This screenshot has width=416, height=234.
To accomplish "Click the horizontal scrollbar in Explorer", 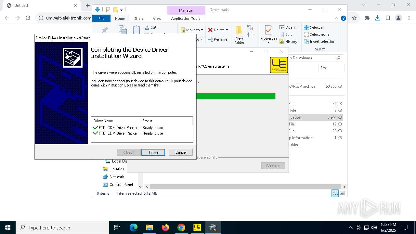I will (x=245, y=187).
